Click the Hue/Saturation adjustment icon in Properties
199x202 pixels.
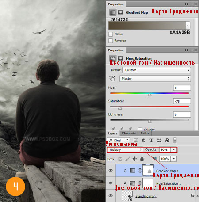click(x=113, y=58)
